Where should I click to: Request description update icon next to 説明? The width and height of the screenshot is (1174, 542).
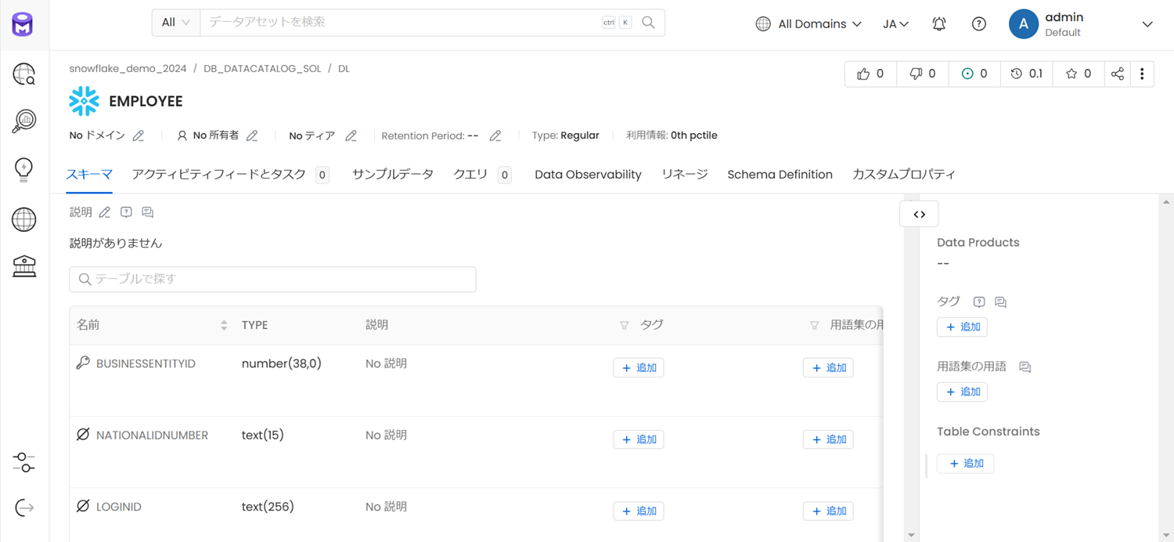coord(126,212)
